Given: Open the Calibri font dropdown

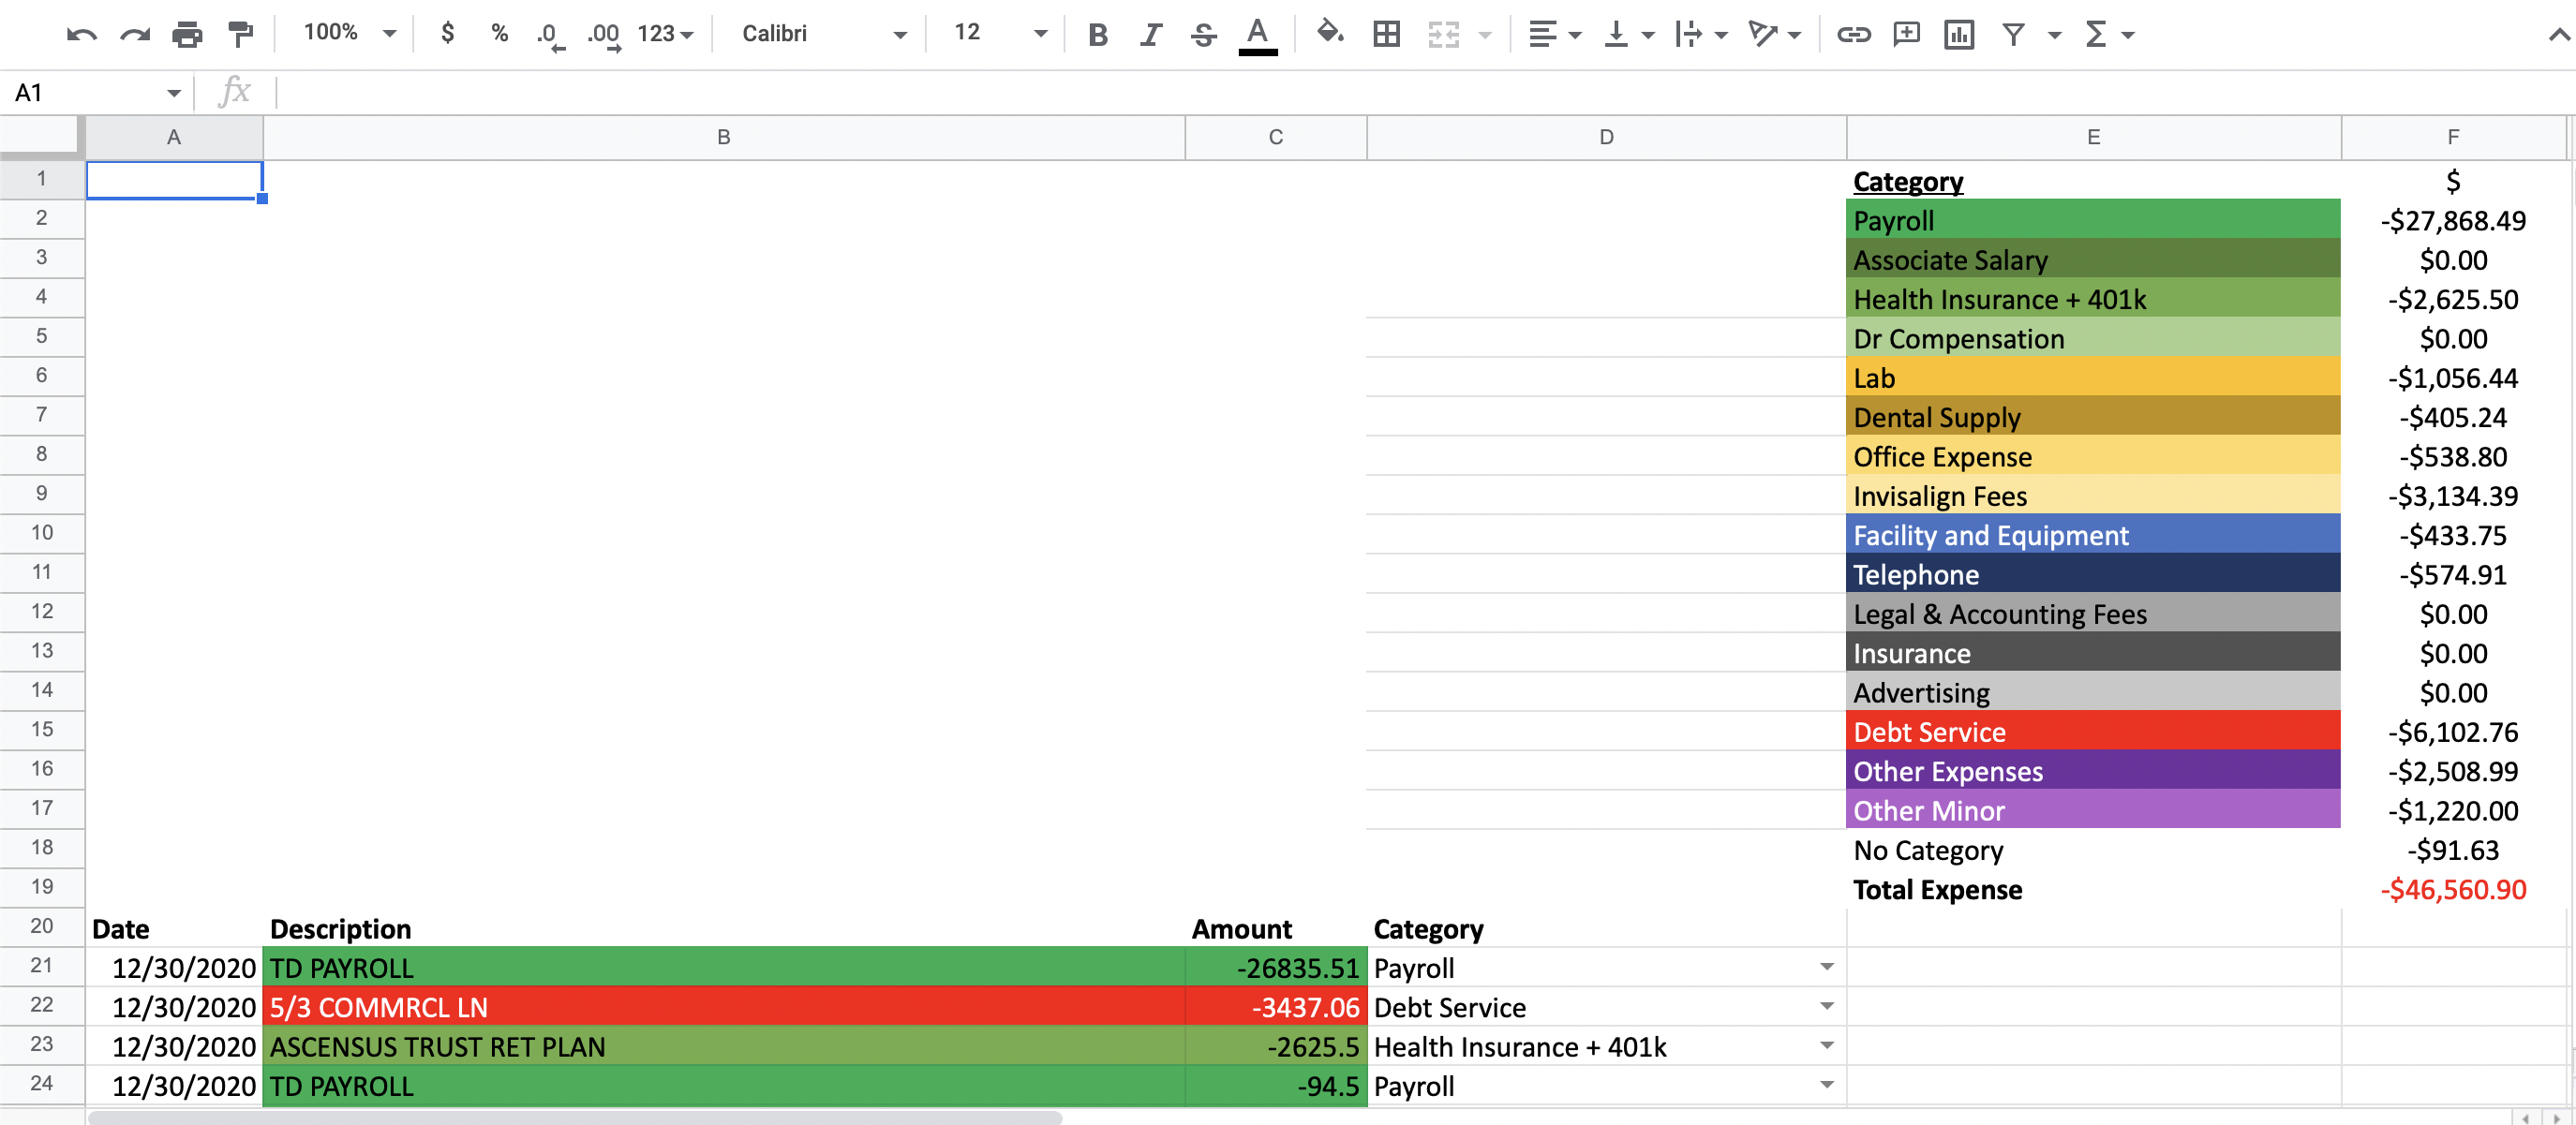Looking at the screenshot, I should (x=822, y=34).
